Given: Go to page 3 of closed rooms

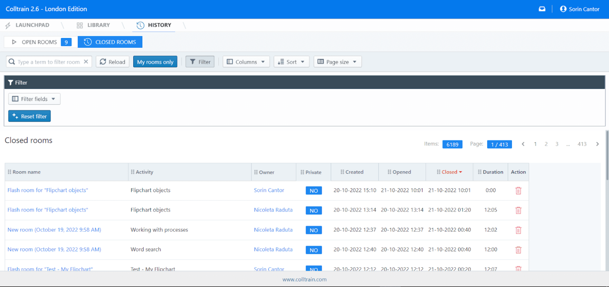Looking at the screenshot, I should [x=557, y=144].
